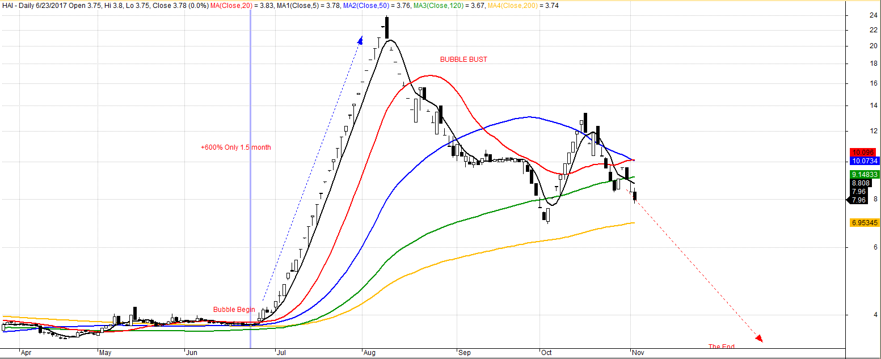The width and height of the screenshot is (881, 359).
Task: Click the orange 6.95345 price tag
Action: tap(864, 223)
